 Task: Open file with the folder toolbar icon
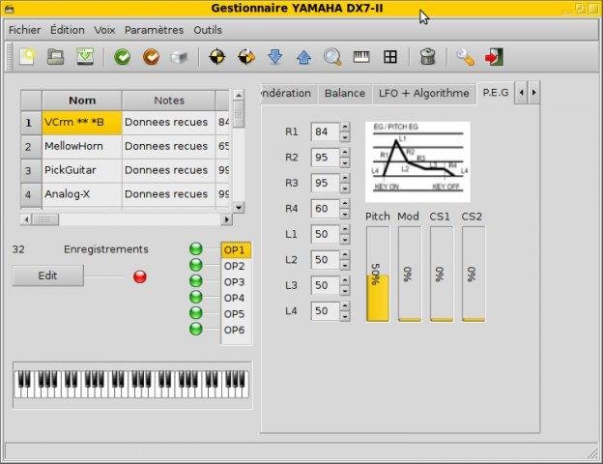56,57
